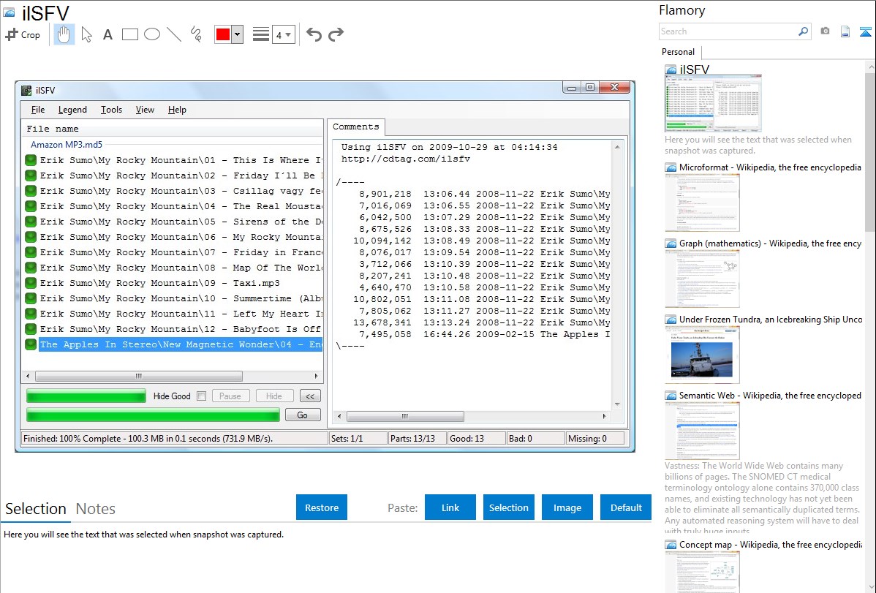Open the line width dropdown showing 4
Image resolution: width=876 pixels, height=593 pixels.
pyautogui.click(x=284, y=34)
